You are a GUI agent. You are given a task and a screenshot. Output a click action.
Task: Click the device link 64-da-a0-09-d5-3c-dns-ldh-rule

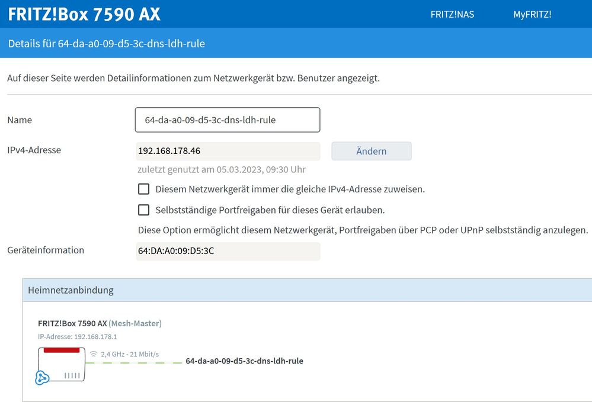coord(245,361)
